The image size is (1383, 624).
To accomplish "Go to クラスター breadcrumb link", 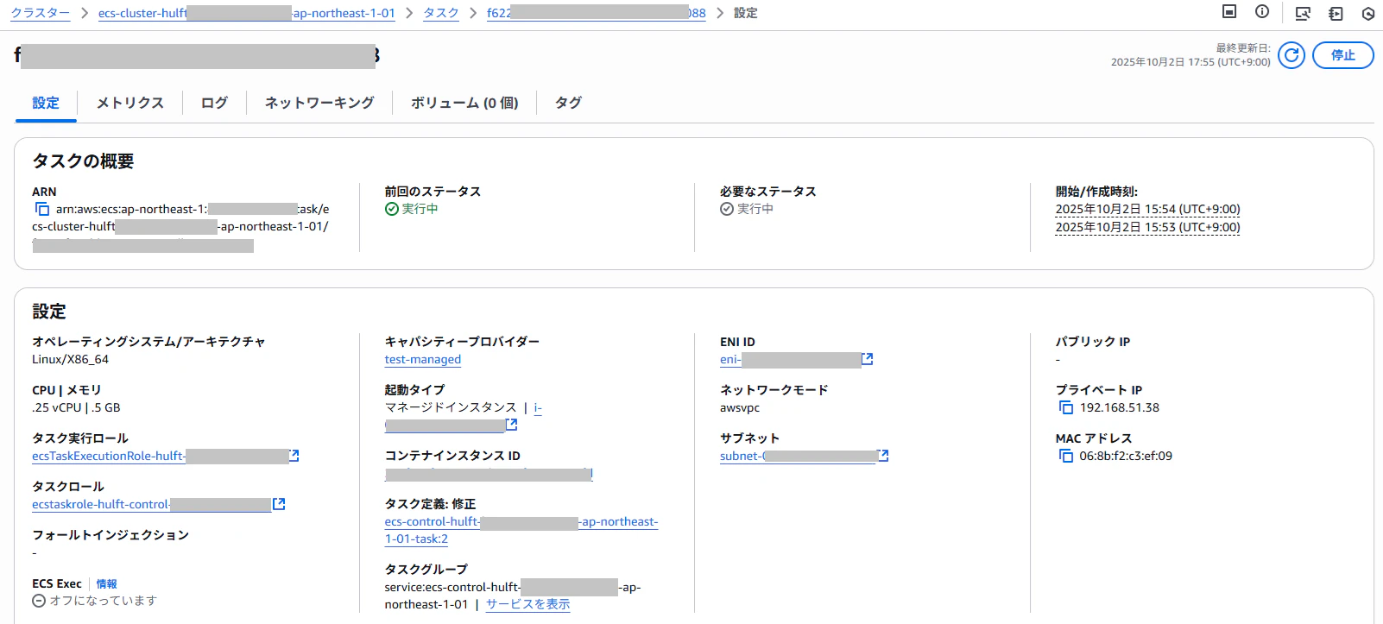I will [x=40, y=13].
